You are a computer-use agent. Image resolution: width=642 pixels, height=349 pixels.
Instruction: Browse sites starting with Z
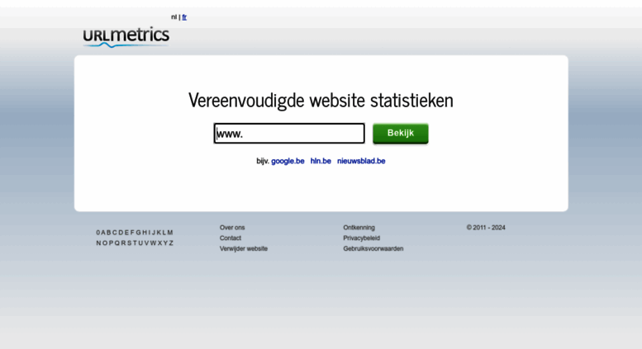[171, 243]
